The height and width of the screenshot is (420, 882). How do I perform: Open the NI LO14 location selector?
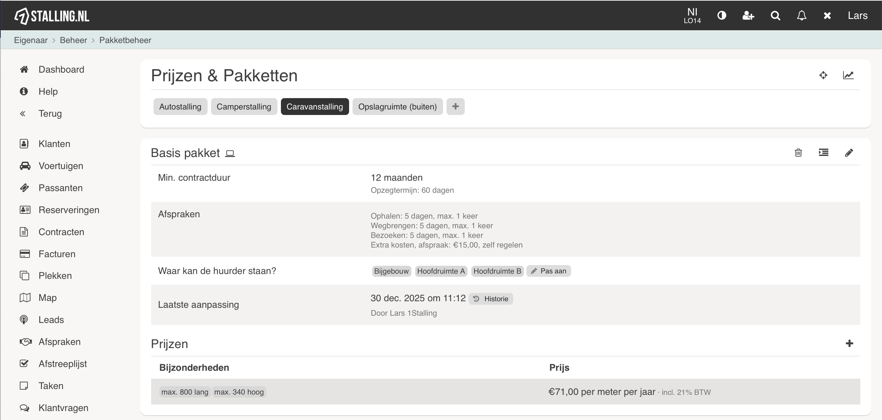point(692,15)
